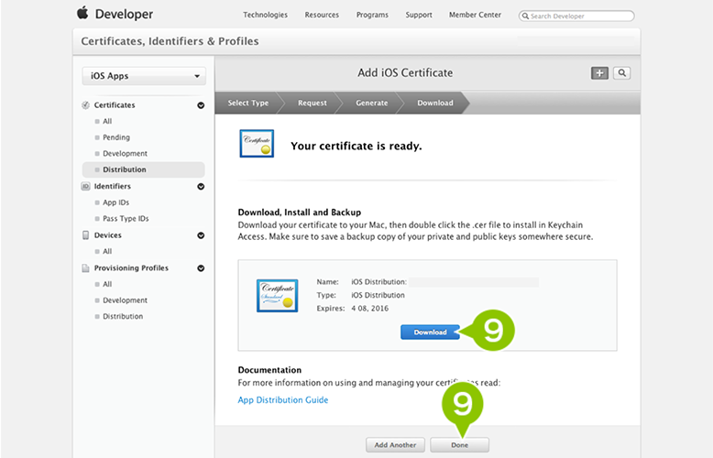The height and width of the screenshot is (458, 713).
Task: Download the certificate with blue button
Action: (x=430, y=333)
